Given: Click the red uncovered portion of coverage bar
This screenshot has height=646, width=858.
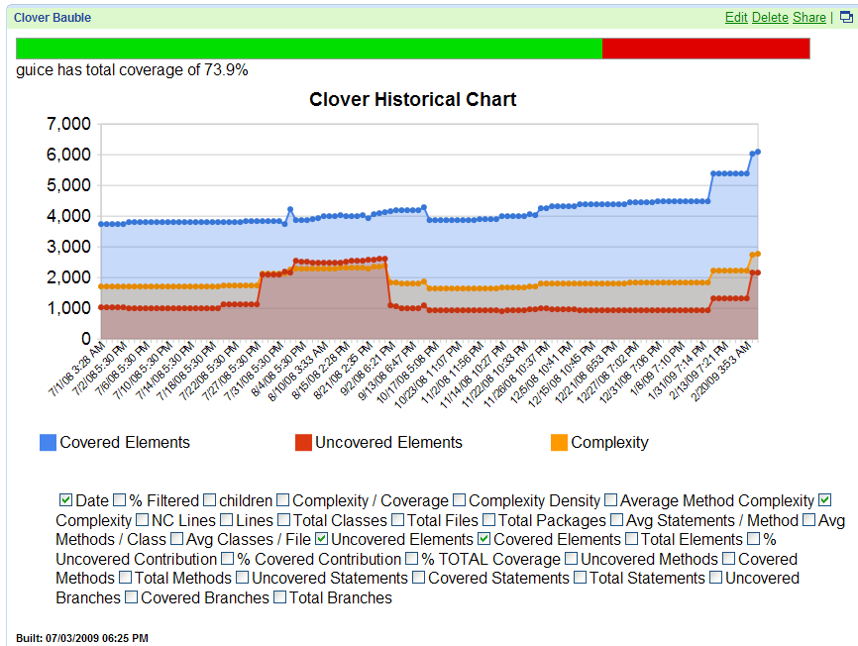Looking at the screenshot, I should click(705, 49).
